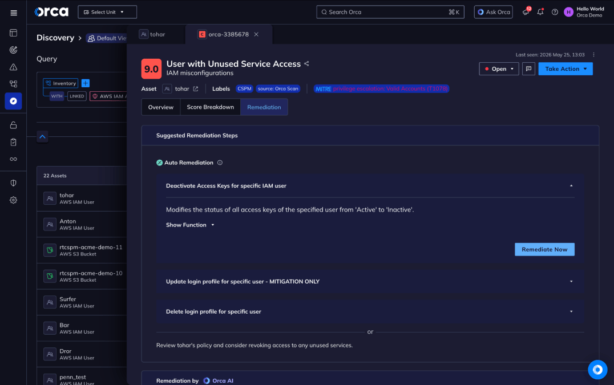Click the WITH query operator chip

coord(57,96)
